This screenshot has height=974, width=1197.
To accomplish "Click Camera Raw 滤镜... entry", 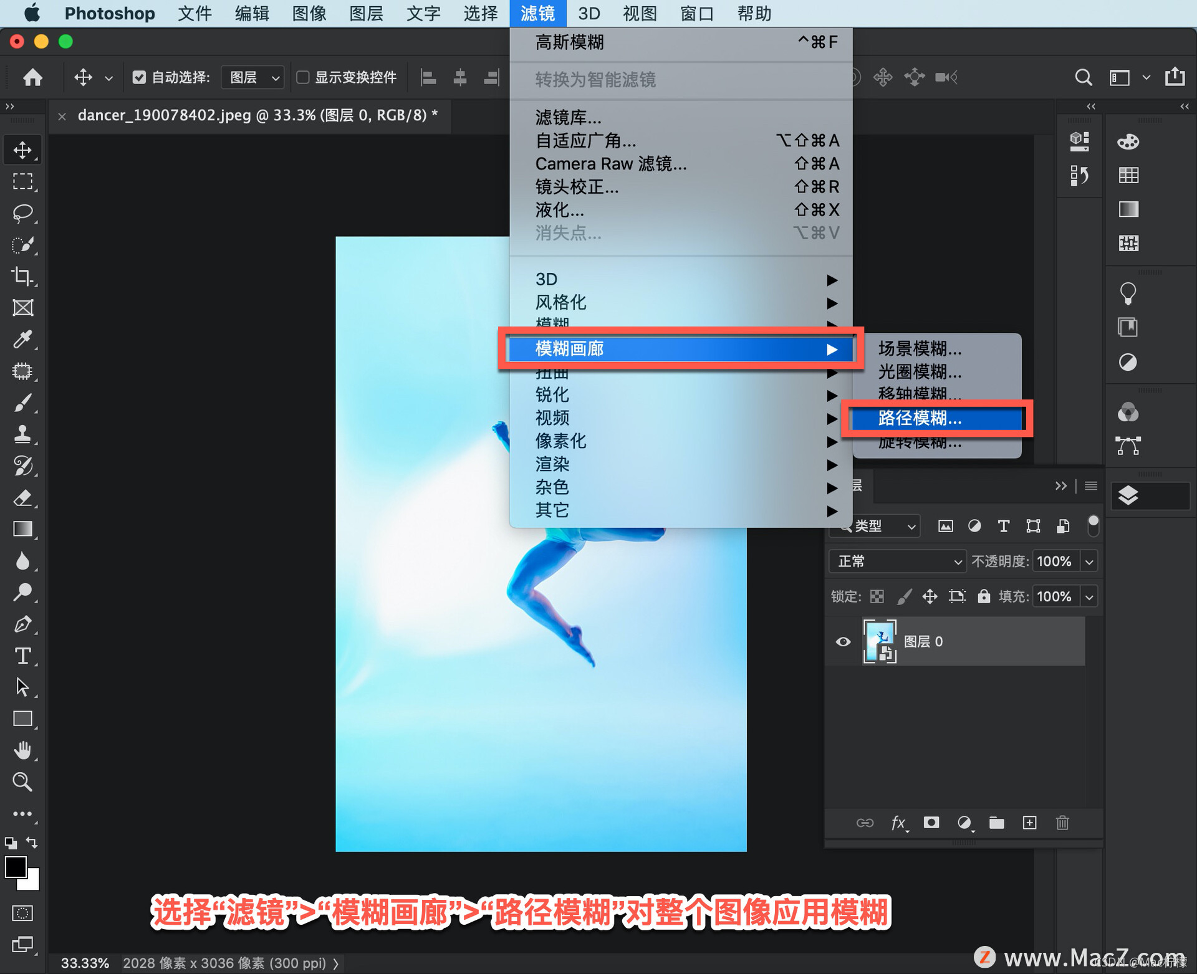I will point(610,164).
